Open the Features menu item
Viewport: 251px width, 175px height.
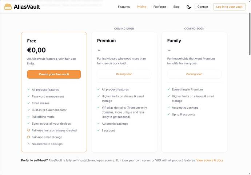[124, 7]
